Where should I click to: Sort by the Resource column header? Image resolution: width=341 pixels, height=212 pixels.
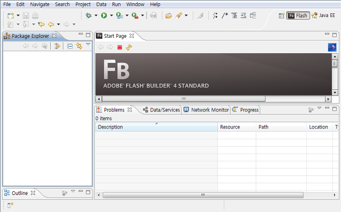[237, 127]
